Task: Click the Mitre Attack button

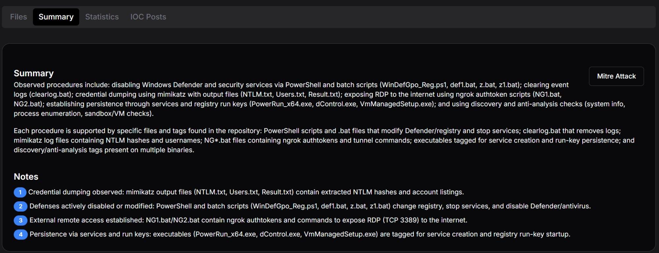Action: point(616,76)
